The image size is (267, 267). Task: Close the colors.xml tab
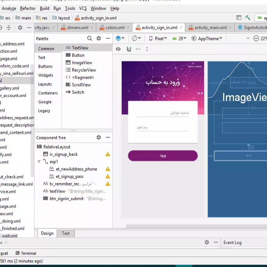click(128, 27)
